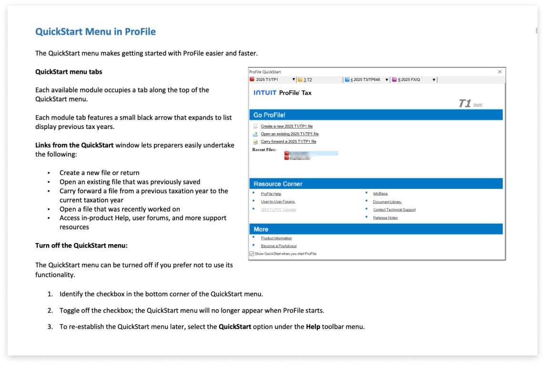Open the User-to-User Forums link

click(x=278, y=202)
